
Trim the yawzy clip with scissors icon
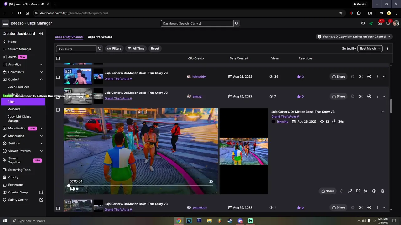[361, 96]
